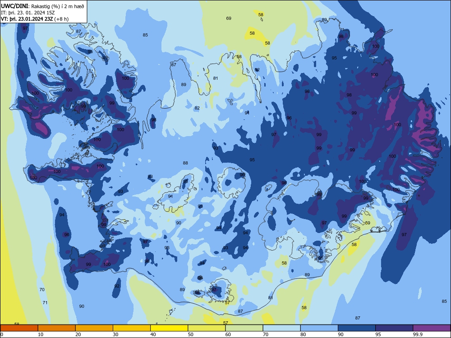451x338 pixels.
Task: Pick the indigo 95–99.9 legend swatch
Action: pos(394,328)
